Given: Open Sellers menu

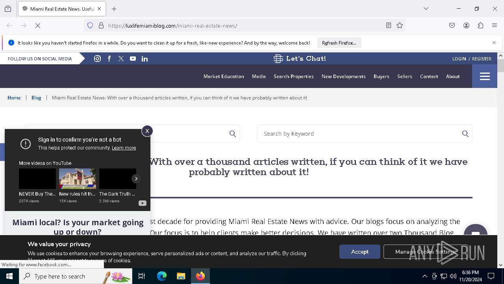Looking at the screenshot, I should [x=405, y=77].
